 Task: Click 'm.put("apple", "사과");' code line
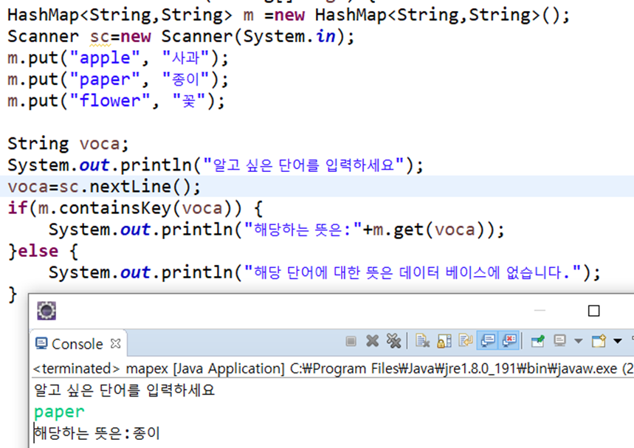click(x=119, y=58)
